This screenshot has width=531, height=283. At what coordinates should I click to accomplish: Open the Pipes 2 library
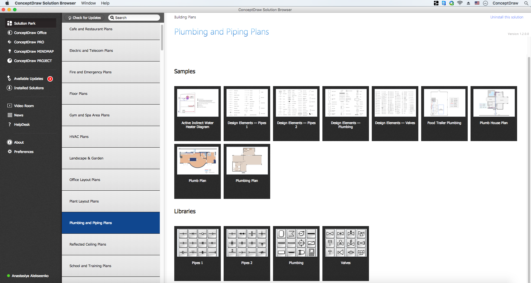(x=247, y=254)
